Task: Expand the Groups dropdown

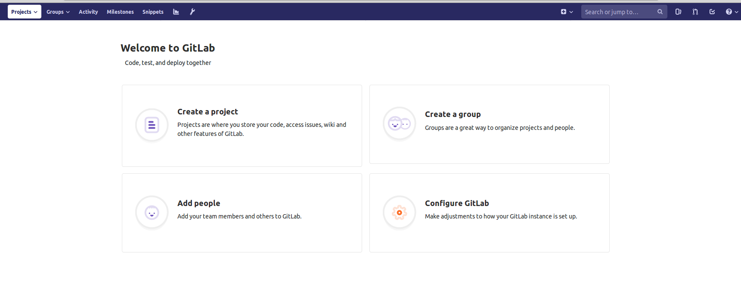Action: coord(58,12)
